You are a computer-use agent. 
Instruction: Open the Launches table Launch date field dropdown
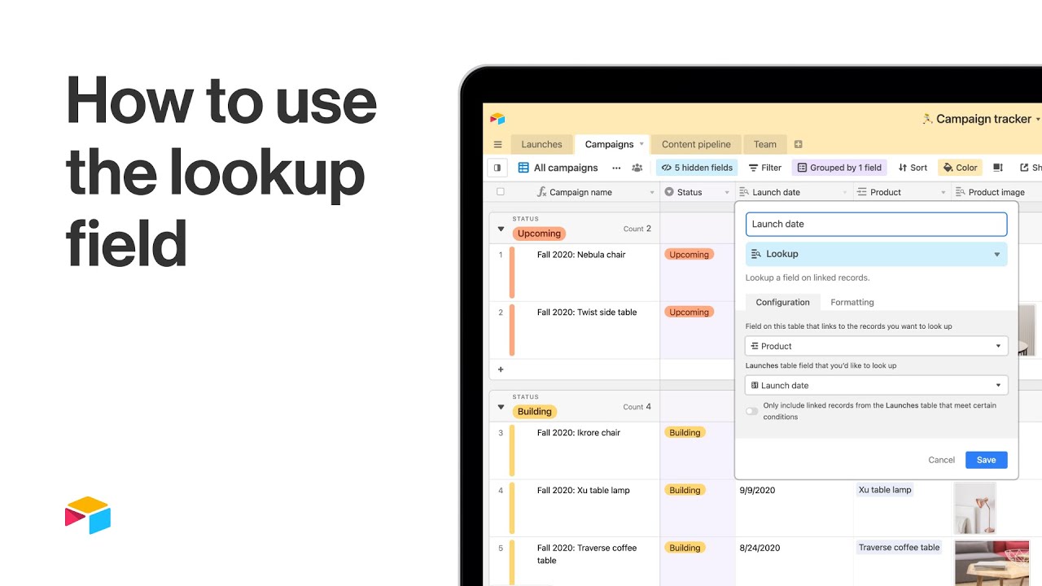pyautogui.click(x=877, y=385)
